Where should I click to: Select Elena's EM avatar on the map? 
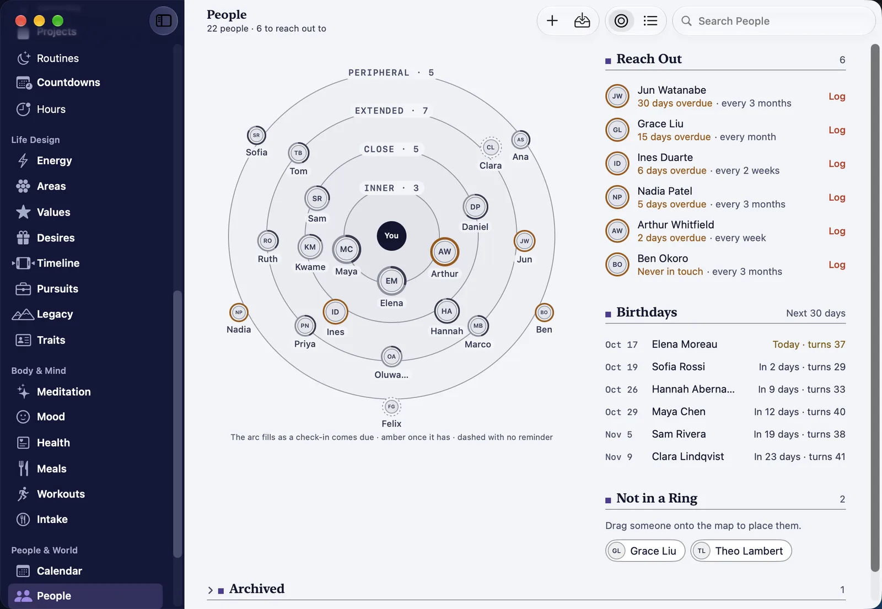[391, 281]
